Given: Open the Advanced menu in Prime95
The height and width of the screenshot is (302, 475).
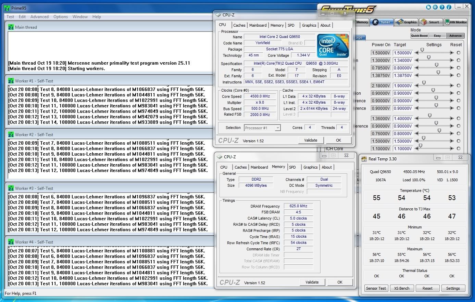Looking at the screenshot, I should point(39,17).
